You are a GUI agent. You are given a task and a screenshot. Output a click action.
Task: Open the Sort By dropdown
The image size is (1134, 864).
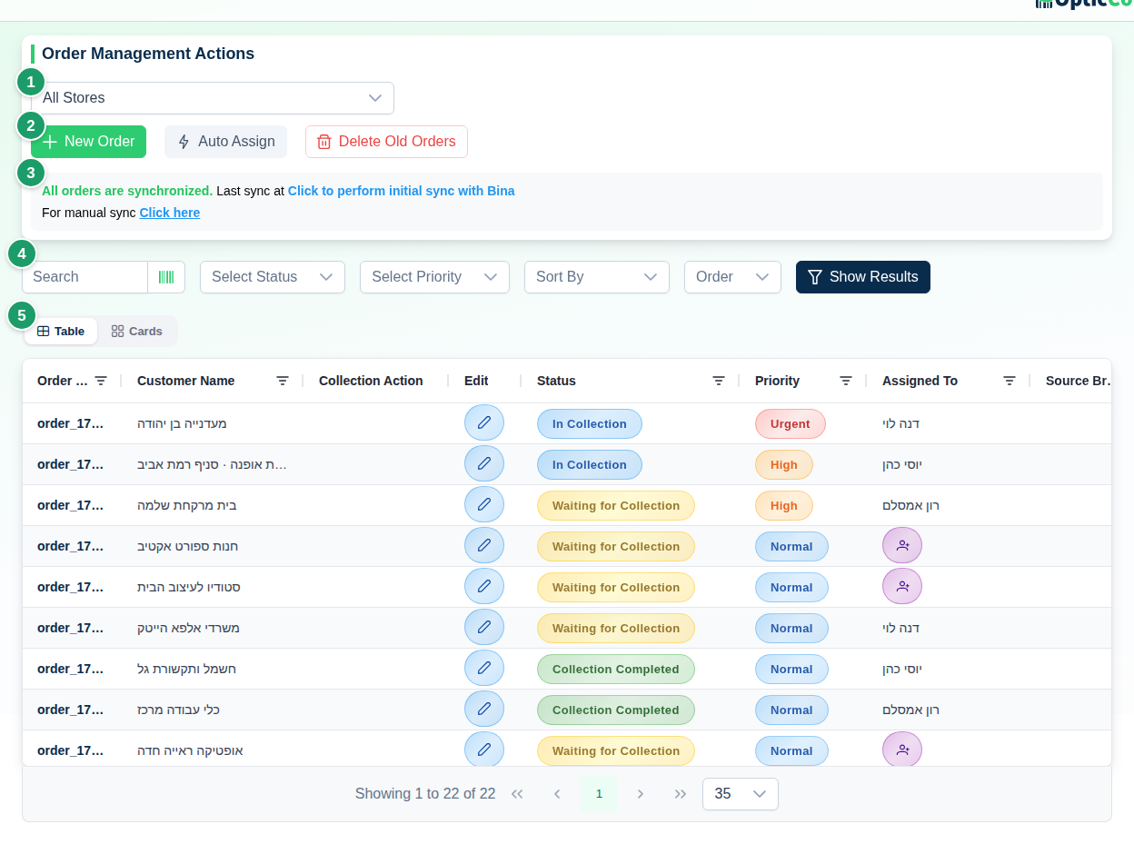tap(597, 277)
